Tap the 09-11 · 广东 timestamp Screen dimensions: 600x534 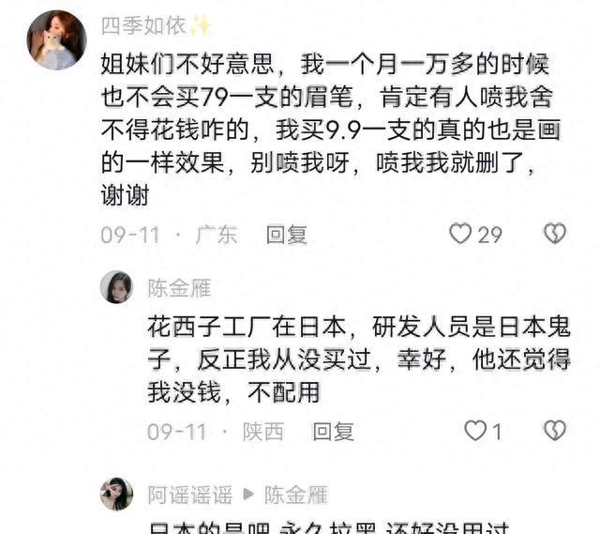169,235
